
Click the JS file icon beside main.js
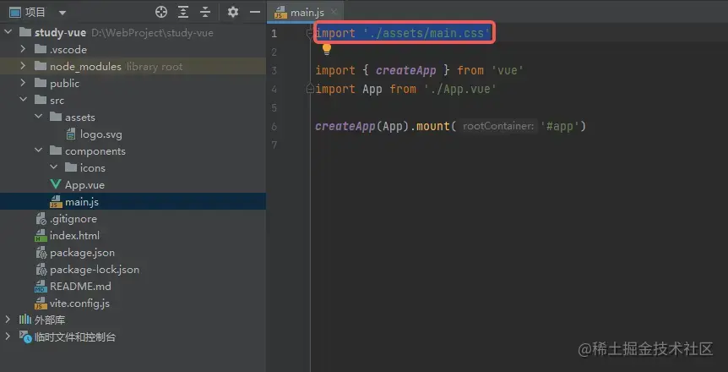click(56, 202)
